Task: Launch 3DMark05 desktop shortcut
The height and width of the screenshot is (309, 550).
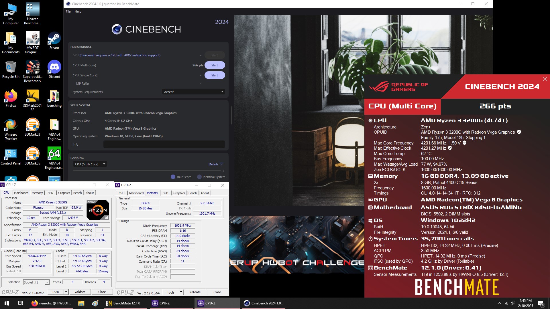Action: point(32,157)
